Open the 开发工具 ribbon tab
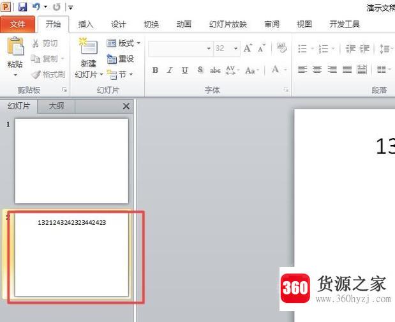 [x=345, y=24]
